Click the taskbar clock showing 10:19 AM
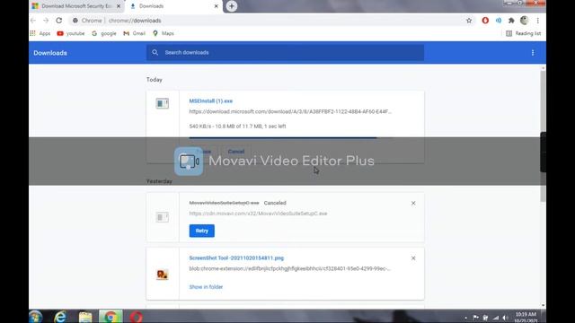 [x=526, y=317]
